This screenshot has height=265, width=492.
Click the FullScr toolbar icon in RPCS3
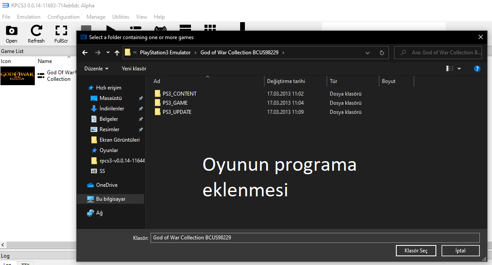[61, 34]
